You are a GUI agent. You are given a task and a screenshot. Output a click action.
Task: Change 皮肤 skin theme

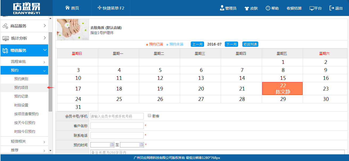251,8
